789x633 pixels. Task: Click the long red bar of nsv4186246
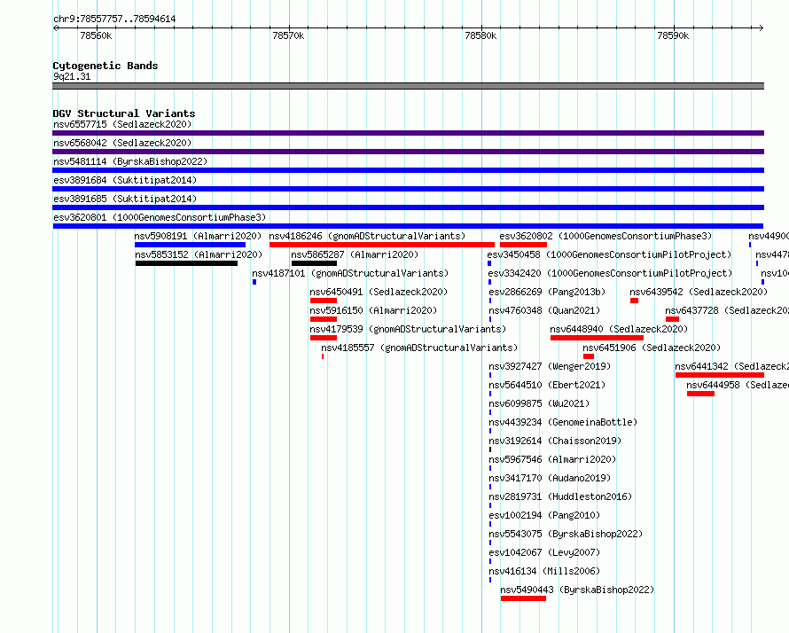(x=382, y=245)
